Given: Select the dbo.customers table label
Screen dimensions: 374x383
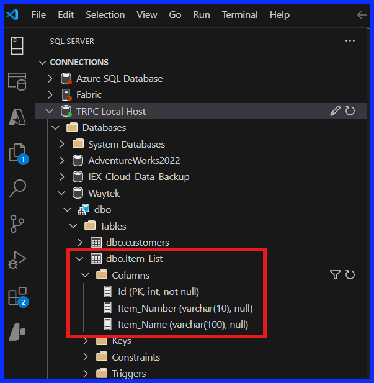Looking at the screenshot, I should (x=138, y=243).
